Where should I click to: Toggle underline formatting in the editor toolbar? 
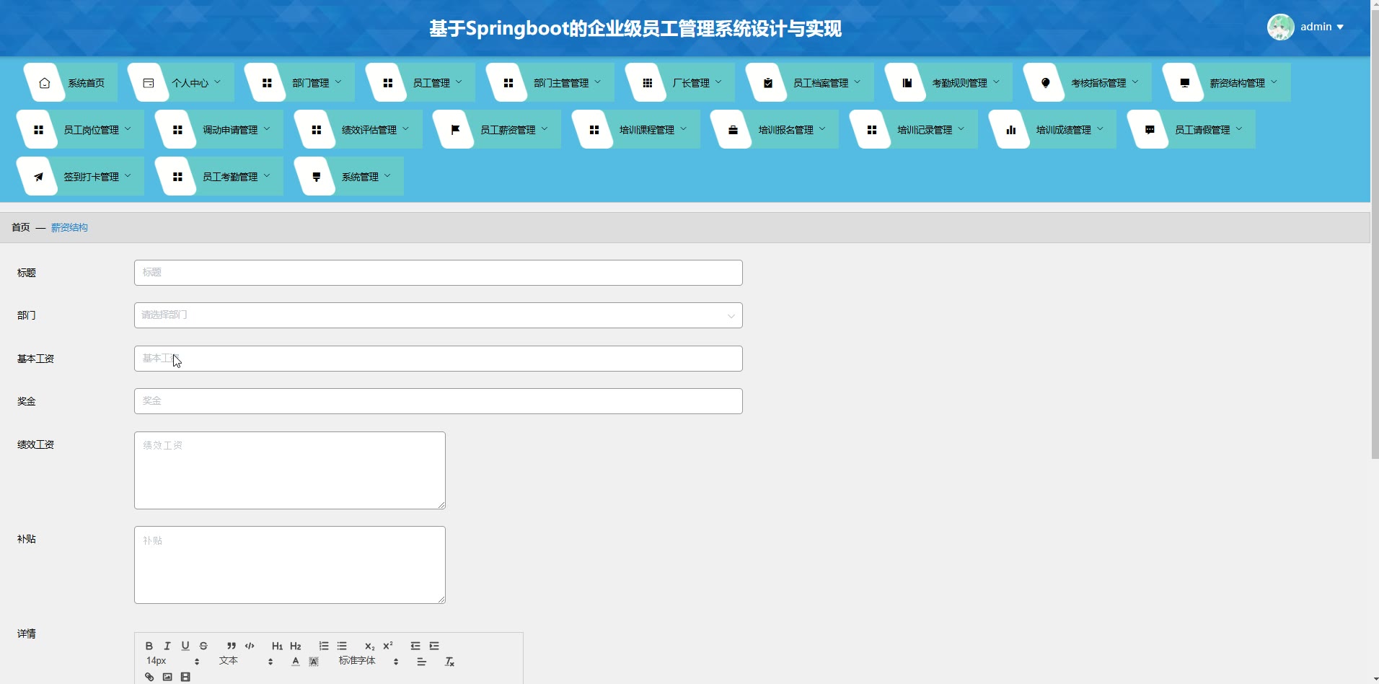click(x=185, y=646)
